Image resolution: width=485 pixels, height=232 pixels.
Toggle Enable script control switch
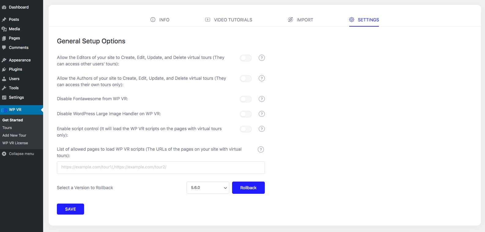pos(246,129)
